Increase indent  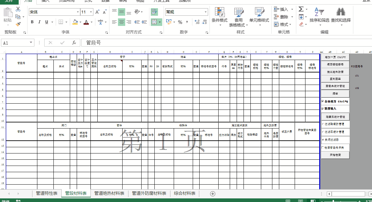tap(144, 22)
